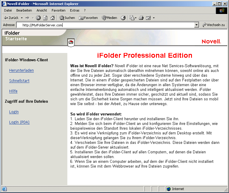The image size is (229, 193).
Task: Open the Login (PDA) link
Action: pyautogui.click(x=19, y=122)
